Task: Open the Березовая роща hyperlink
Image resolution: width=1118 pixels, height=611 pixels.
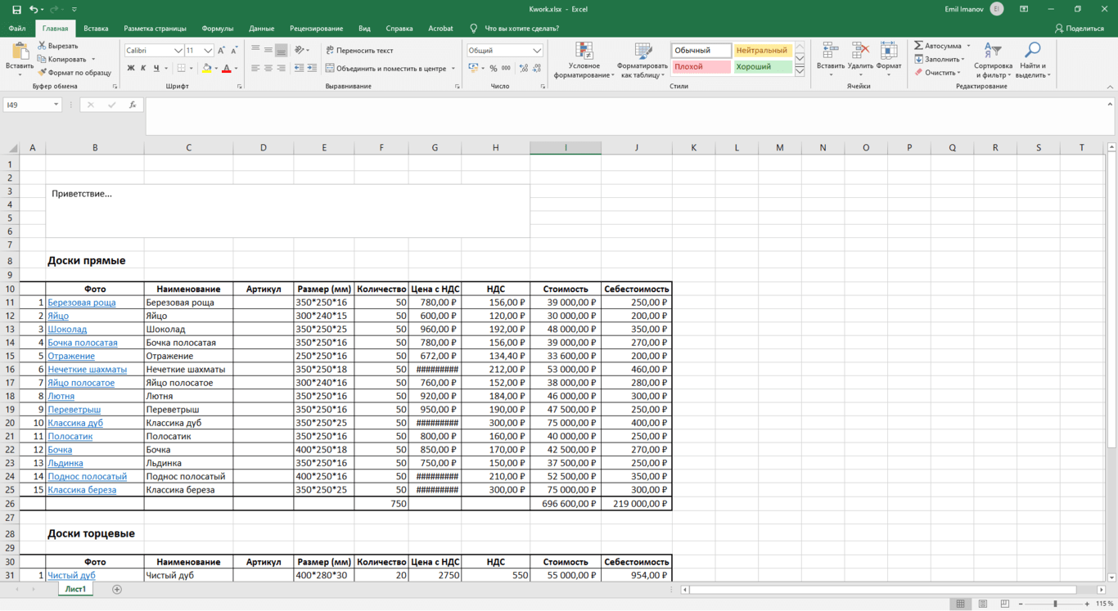Action: 81,303
